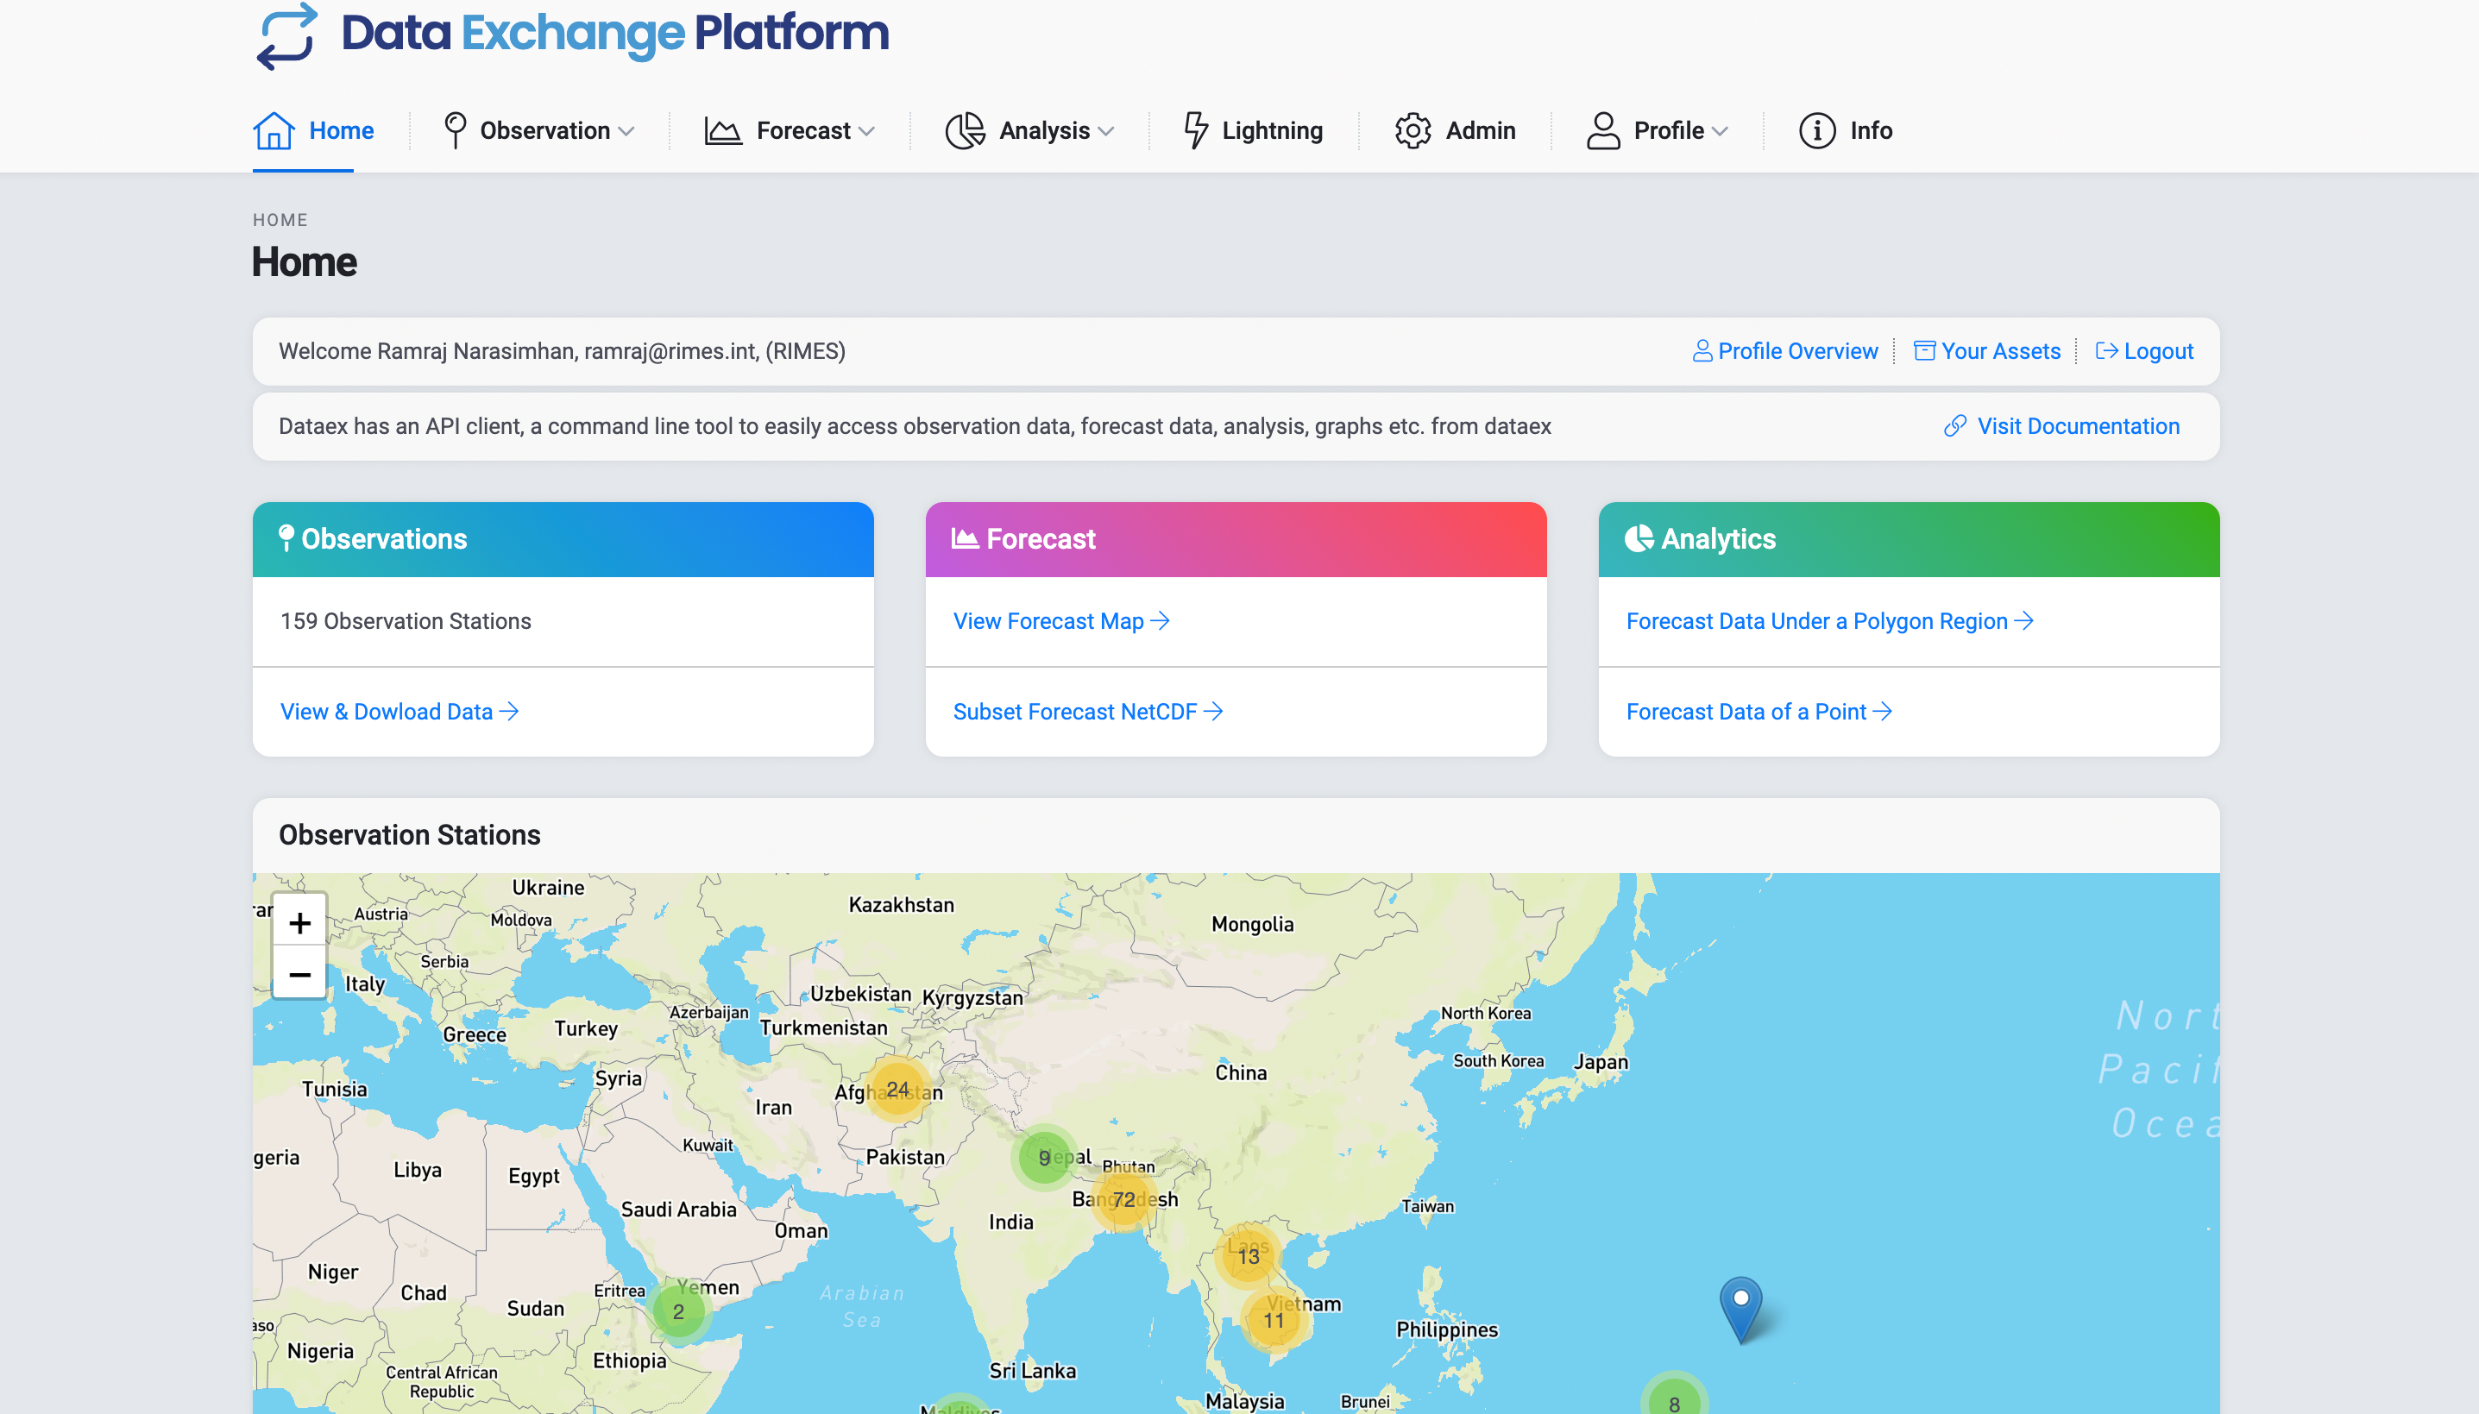Click the green cluster marker labeled 2
The image size is (2479, 1414).
(679, 1311)
